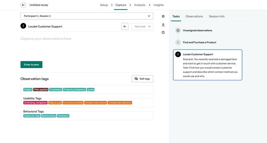Switch to the Observations tab
267x143 pixels.
click(194, 17)
